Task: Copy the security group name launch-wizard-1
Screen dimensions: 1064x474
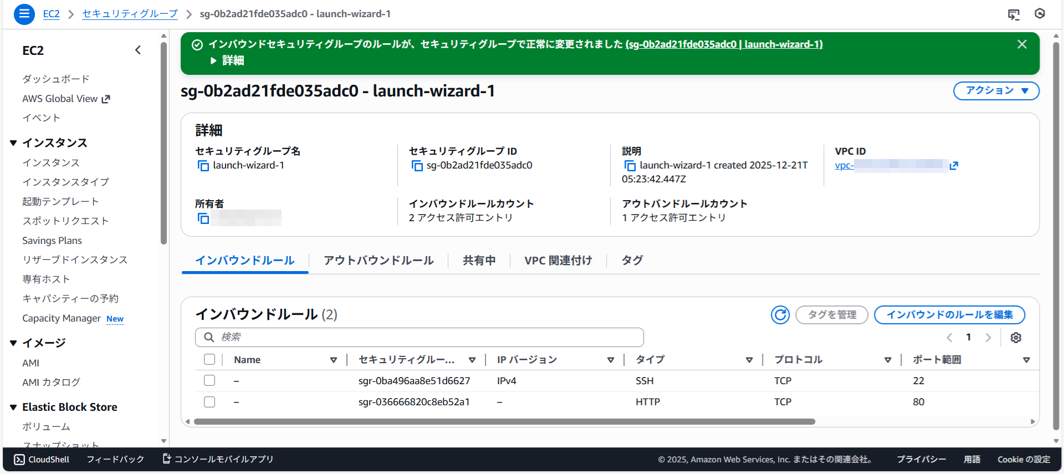Action: pyautogui.click(x=203, y=166)
